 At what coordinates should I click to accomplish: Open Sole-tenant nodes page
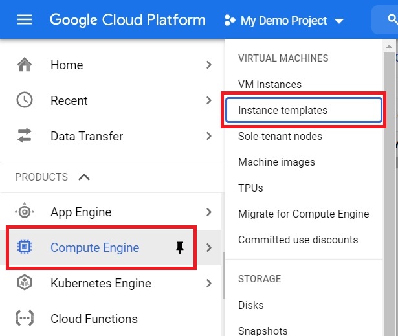pos(280,136)
